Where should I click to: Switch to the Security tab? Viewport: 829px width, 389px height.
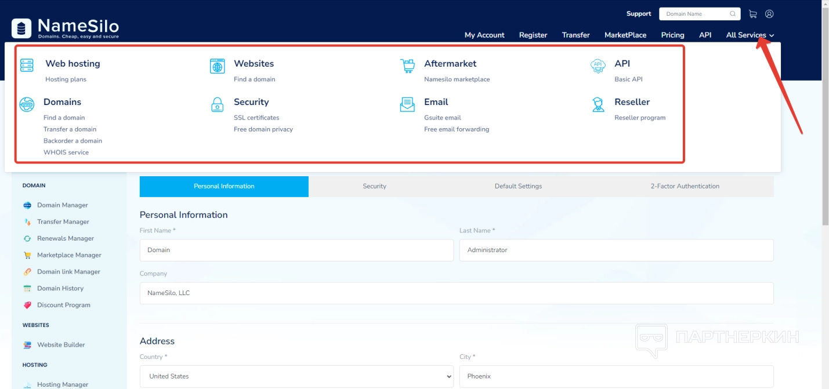coord(374,186)
